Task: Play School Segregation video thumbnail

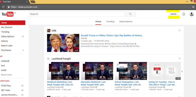Action: (131, 71)
